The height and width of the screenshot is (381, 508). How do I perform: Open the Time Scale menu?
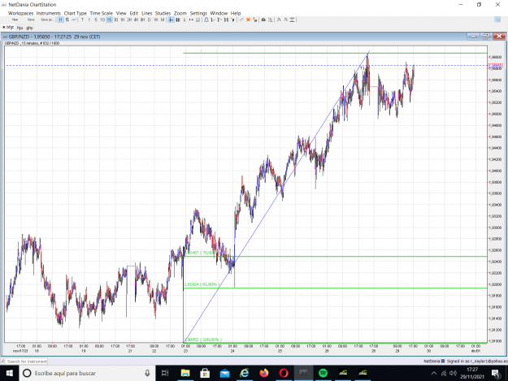tap(101, 13)
